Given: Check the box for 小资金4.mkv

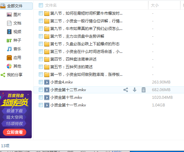Looking at the screenshot, I should pos(41,82).
